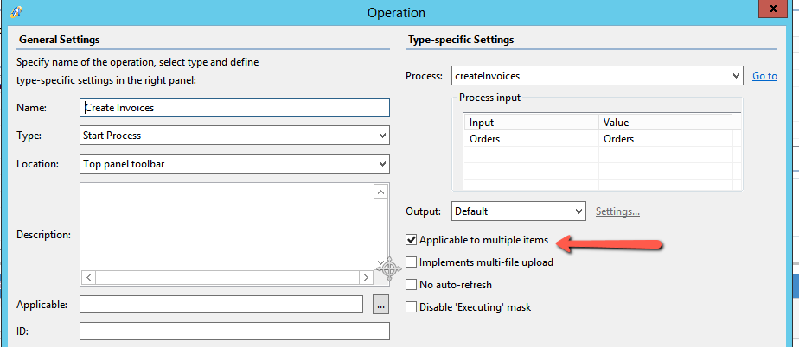Expand the Process dropdown showing createInvoices
Screen dimensions: 799x347
tap(597, 76)
